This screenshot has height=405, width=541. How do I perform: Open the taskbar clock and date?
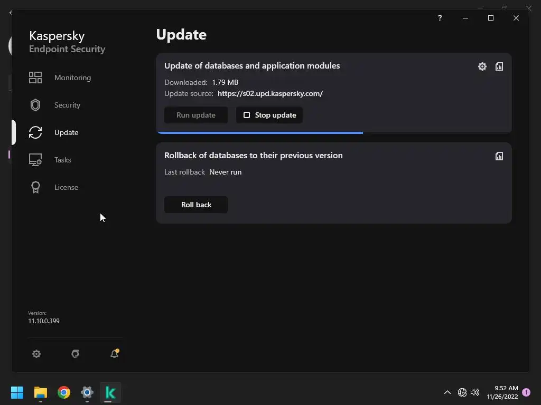pyautogui.click(x=502, y=392)
